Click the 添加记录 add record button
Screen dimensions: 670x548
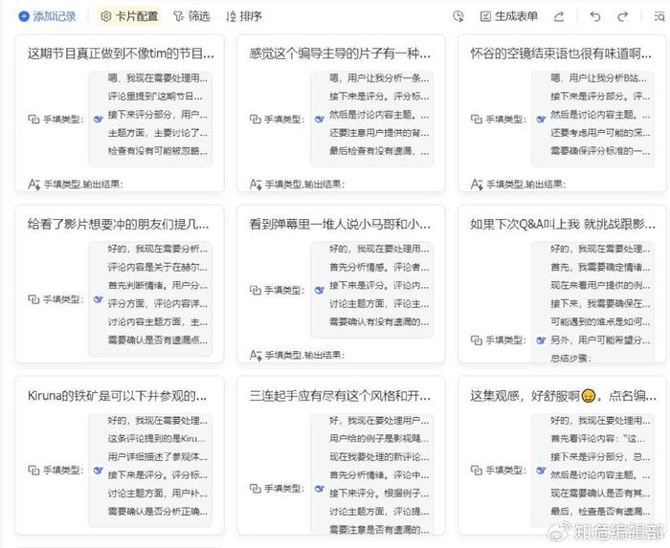47,16
